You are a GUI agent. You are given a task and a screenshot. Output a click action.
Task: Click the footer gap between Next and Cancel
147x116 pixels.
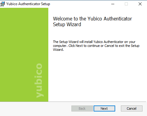118,108
